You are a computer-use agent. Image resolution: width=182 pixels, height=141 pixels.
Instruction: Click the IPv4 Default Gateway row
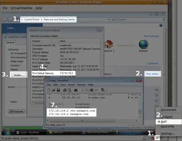pyautogui.click(x=54, y=73)
